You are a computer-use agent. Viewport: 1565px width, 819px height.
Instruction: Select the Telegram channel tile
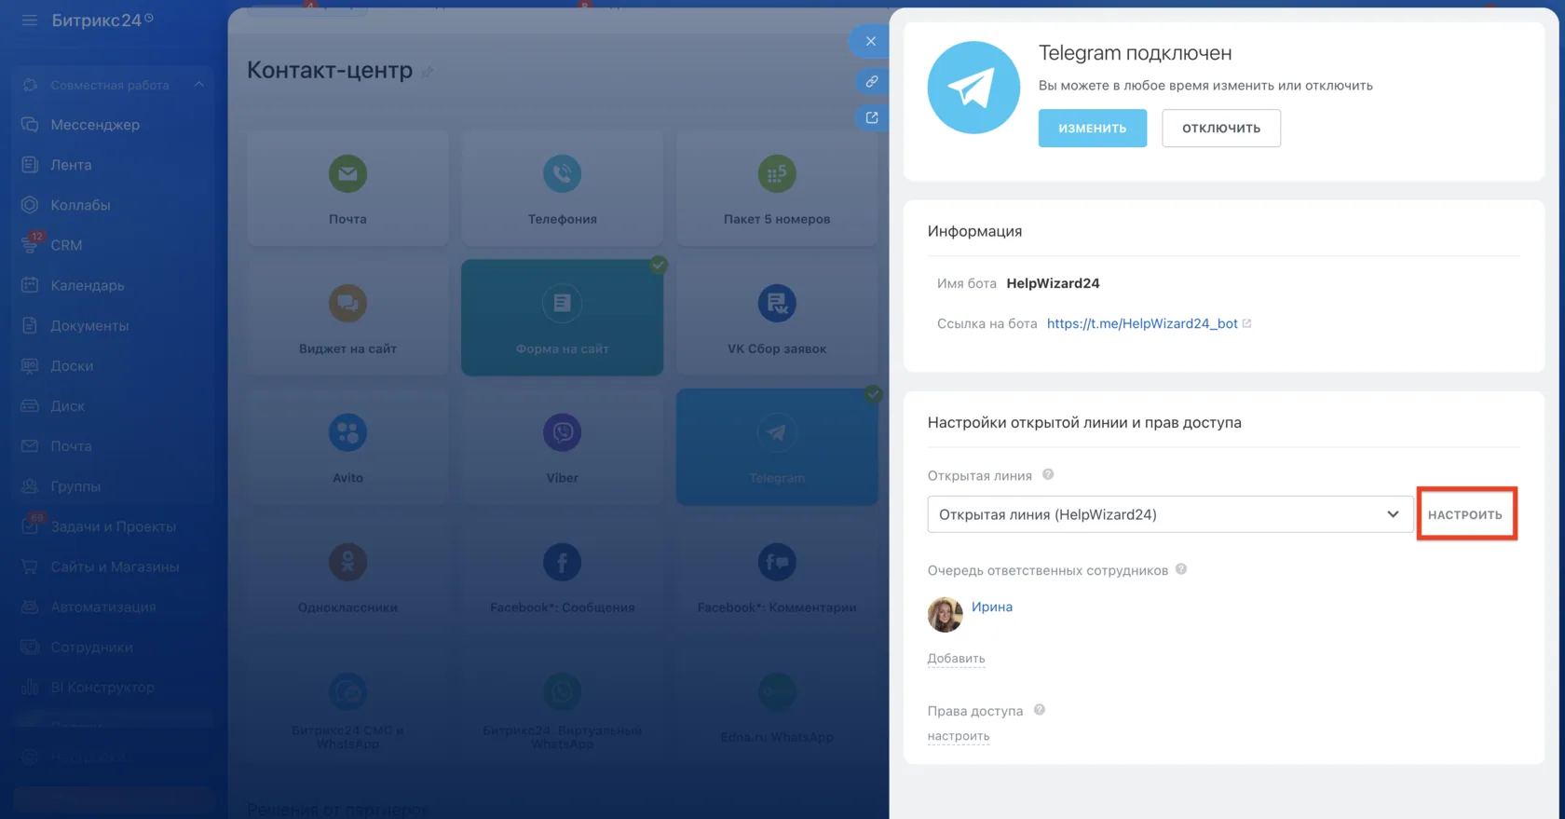777,447
